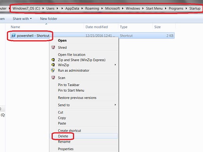Screen dimensions: 203x152
Task: Expand arrow after Windows7_OS (C:) breadcrumb
Action: [x=43, y=9]
